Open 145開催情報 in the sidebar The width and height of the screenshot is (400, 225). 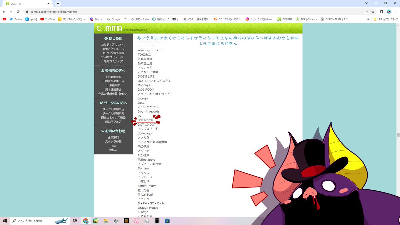[x=113, y=77]
